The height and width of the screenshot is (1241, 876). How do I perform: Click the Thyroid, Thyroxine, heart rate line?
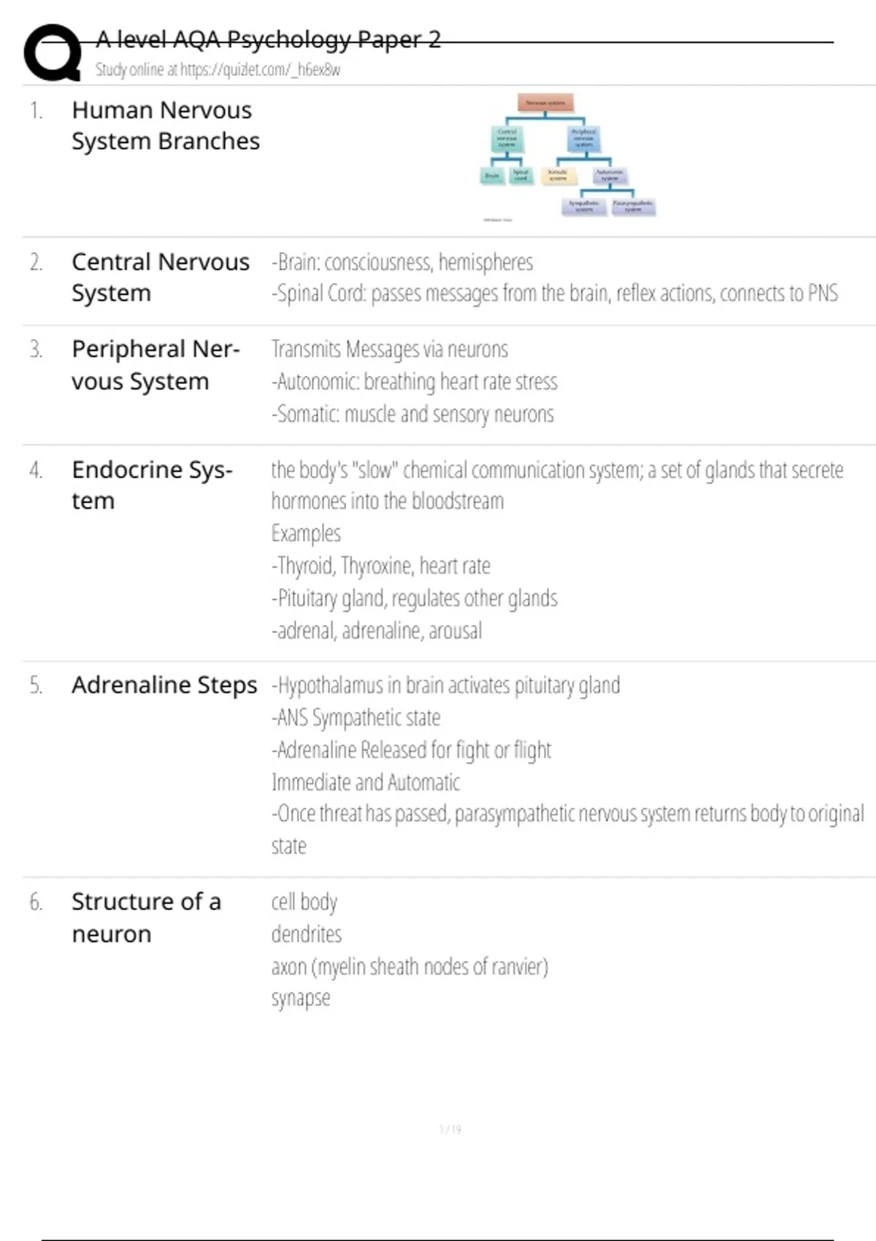[380, 566]
